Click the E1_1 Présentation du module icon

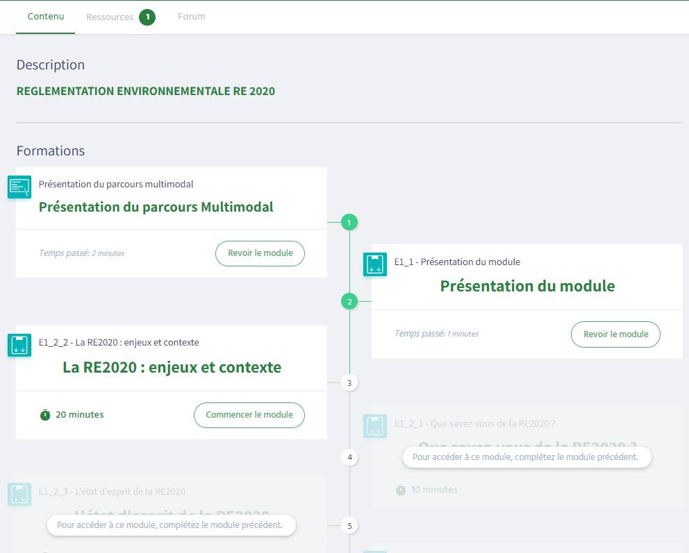click(x=375, y=264)
